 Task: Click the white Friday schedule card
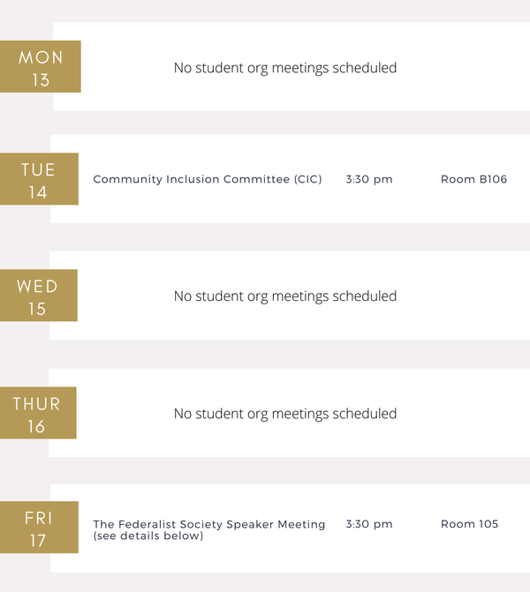tap(291, 528)
